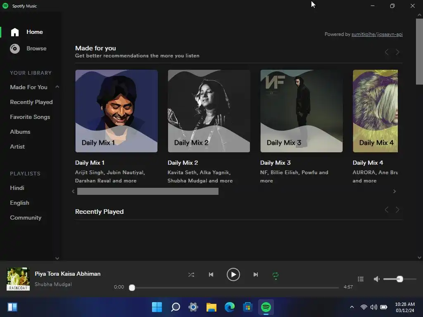Open Daily Mix 3 cover

coord(301,111)
